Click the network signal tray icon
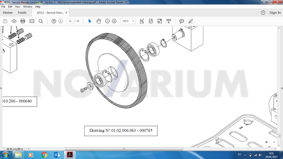The image size is (283, 159). point(255,155)
